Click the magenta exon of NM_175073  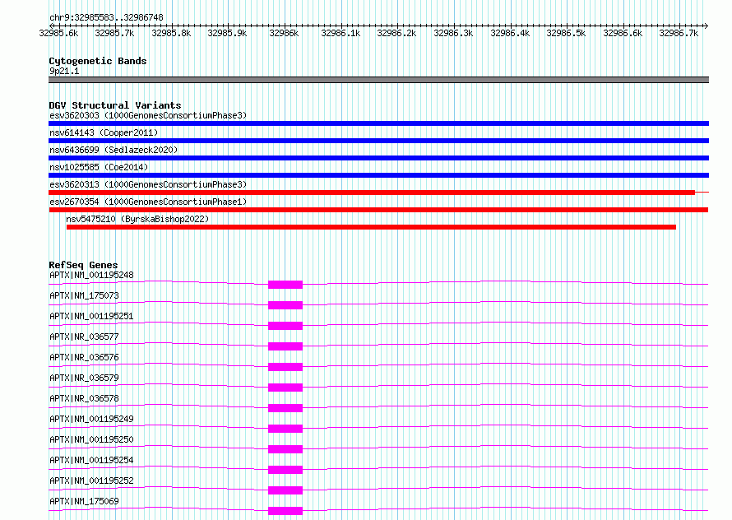[285, 305]
